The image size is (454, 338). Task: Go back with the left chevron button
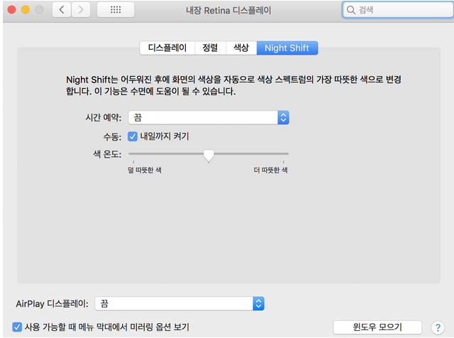click(x=62, y=10)
